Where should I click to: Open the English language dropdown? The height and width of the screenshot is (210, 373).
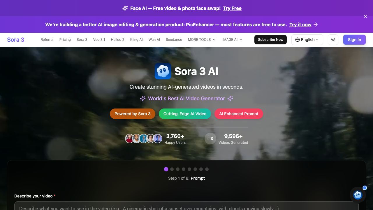pyautogui.click(x=307, y=40)
